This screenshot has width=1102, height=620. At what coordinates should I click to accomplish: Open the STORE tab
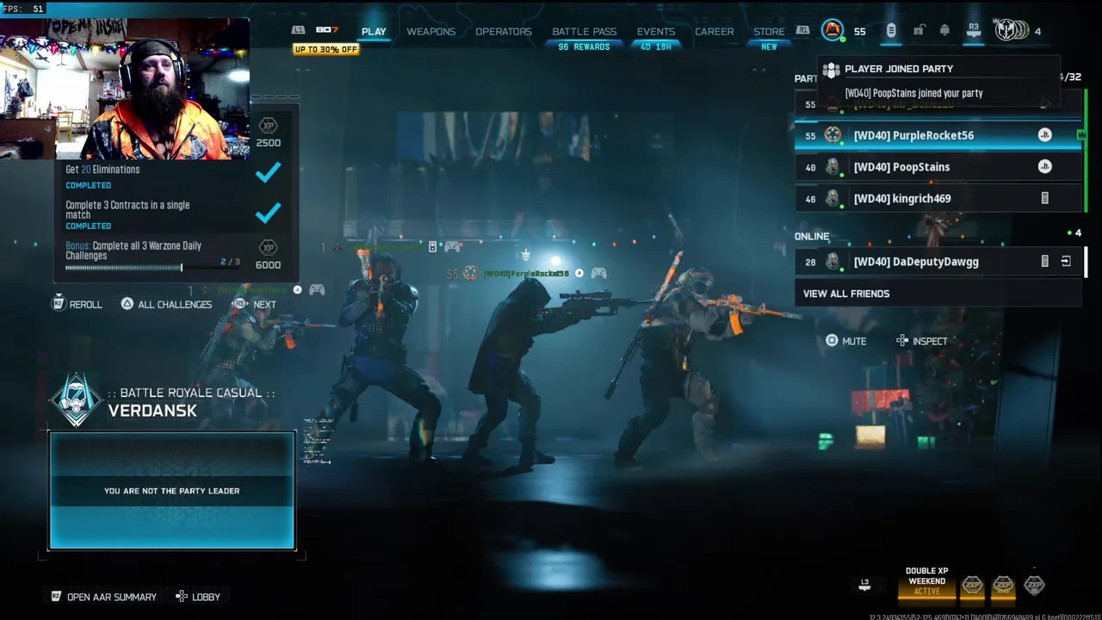pyautogui.click(x=769, y=32)
